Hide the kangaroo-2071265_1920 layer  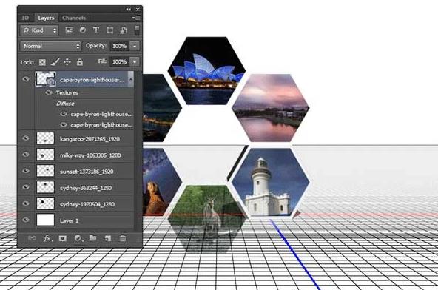tap(26, 138)
